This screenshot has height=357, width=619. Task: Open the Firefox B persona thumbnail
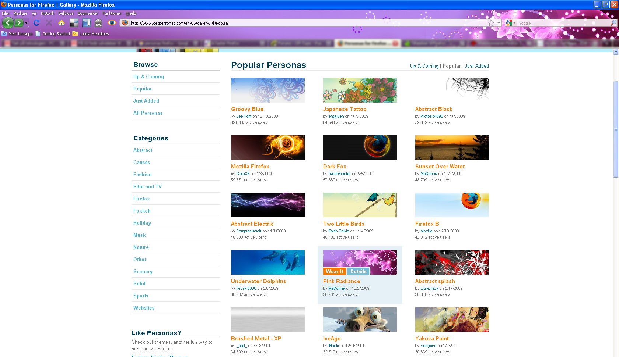[x=452, y=205]
